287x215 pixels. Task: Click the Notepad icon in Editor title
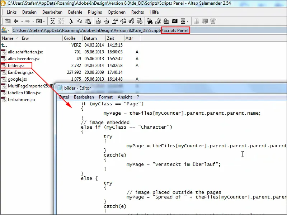60,88
